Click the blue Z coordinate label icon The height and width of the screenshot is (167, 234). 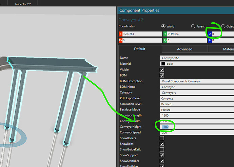click(210, 34)
